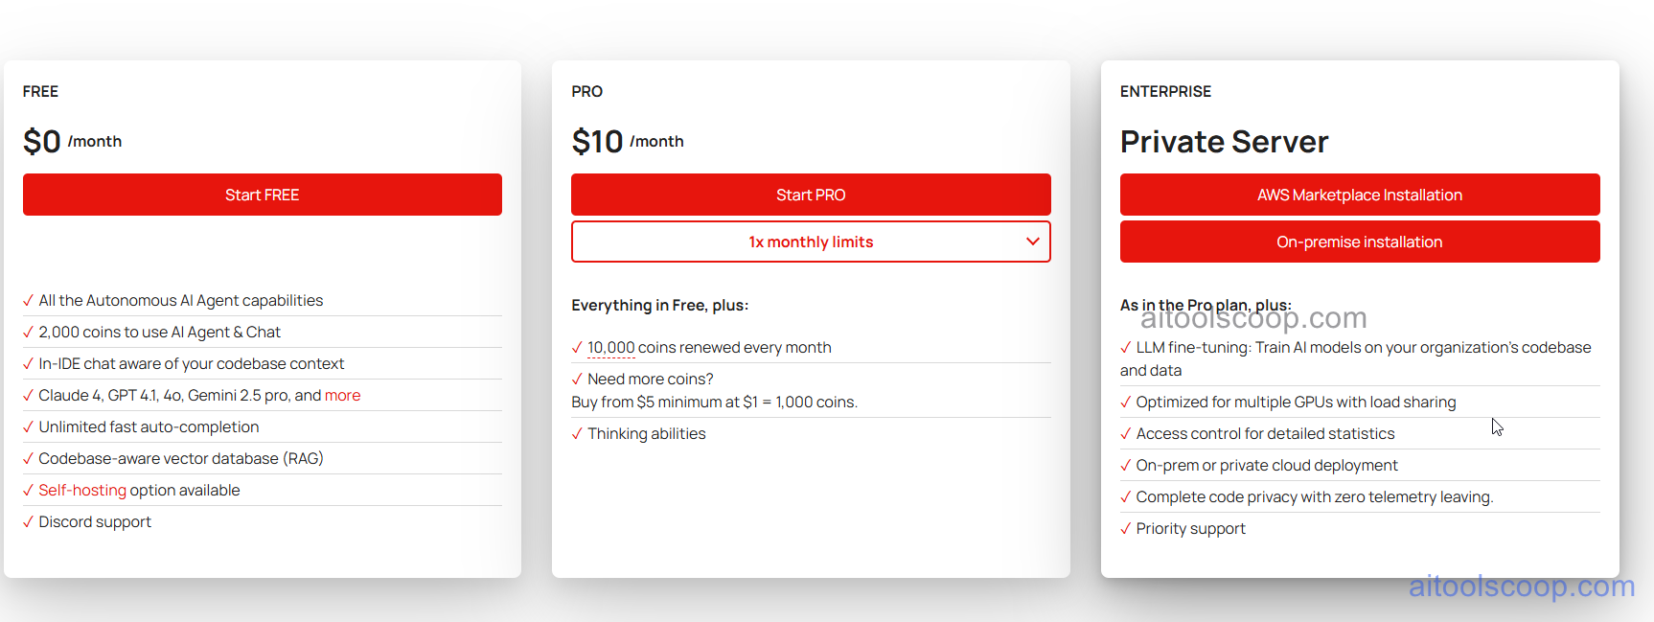Click the checkmark beside LLM fine-tuning feature
Viewport: 1654px width, 622px height.
coord(1125,348)
